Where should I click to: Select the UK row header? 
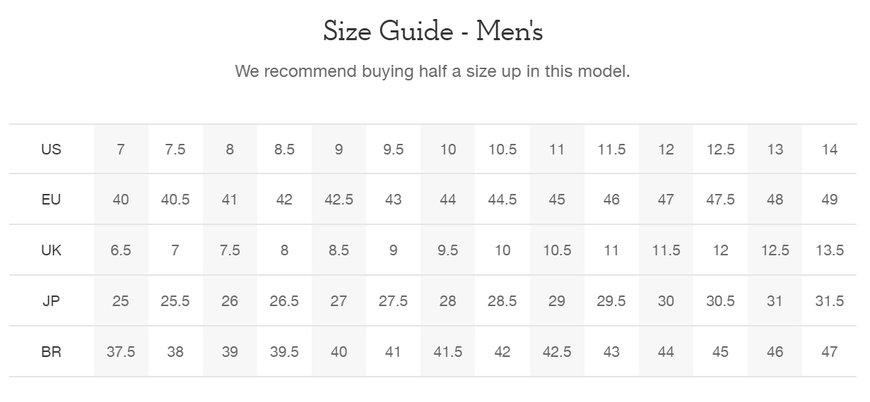[51, 250]
